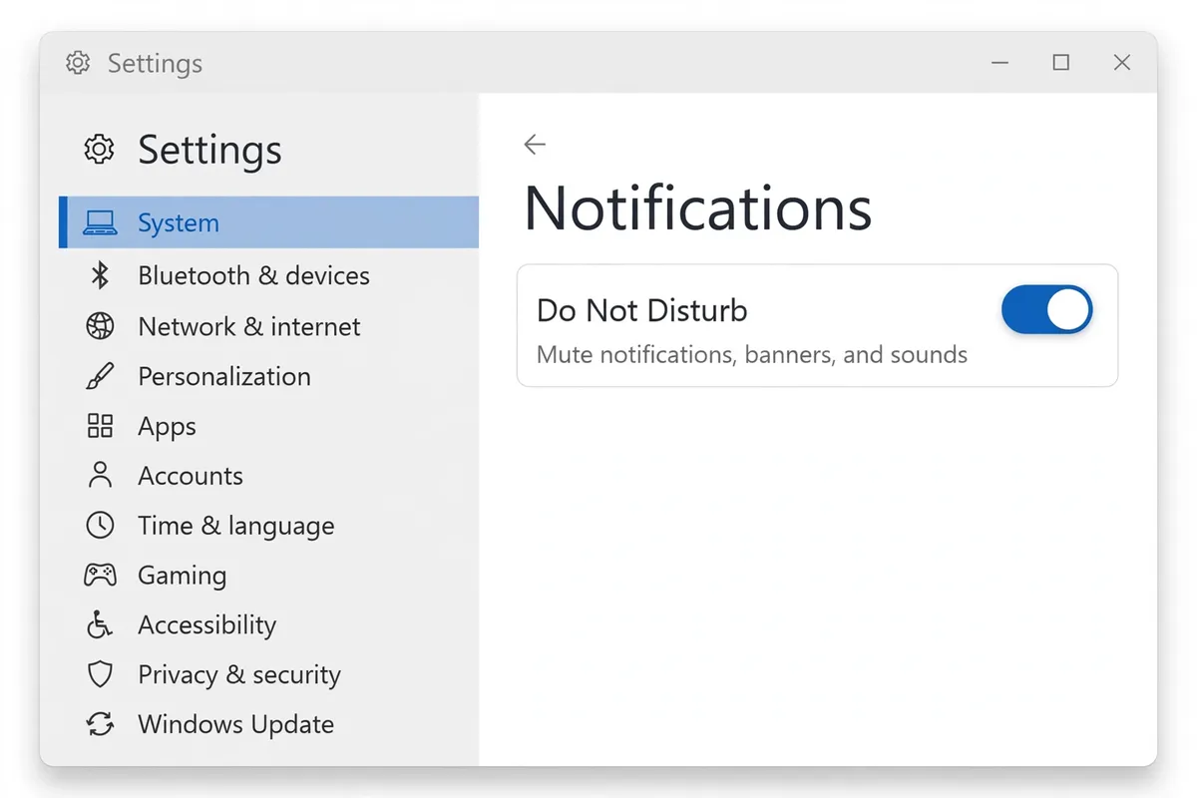Viewport: 1197px width, 798px height.
Task: Click 'Mute notifications, banners, and sounds' text
Action: [752, 355]
